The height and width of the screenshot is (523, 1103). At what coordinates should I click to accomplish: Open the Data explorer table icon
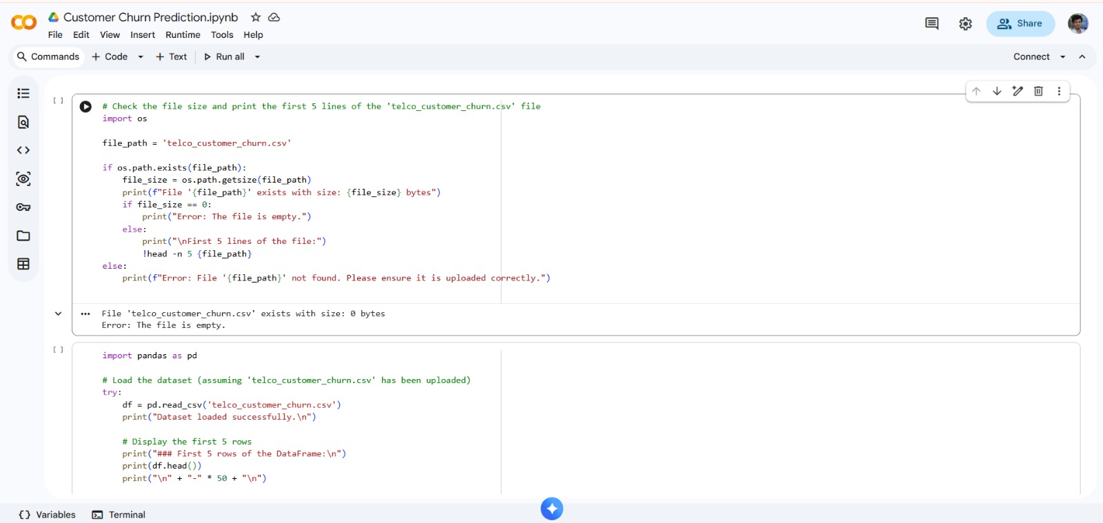pyautogui.click(x=23, y=264)
